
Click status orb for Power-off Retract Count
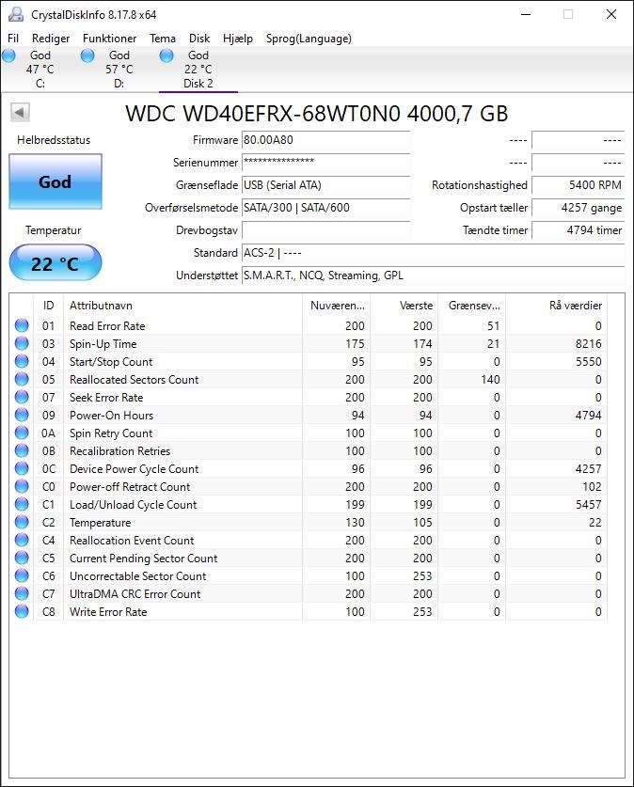click(x=22, y=486)
